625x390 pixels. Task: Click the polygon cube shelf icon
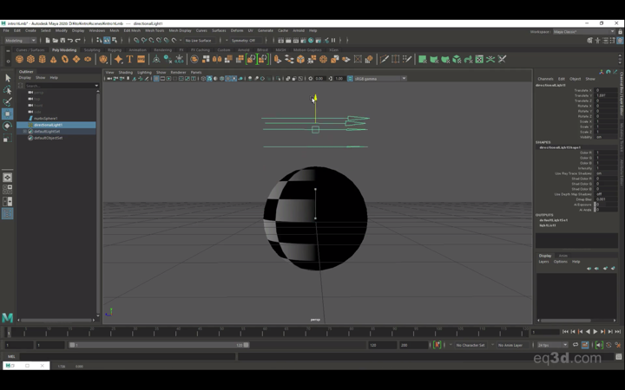pyautogui.click(x=30, y=59)
